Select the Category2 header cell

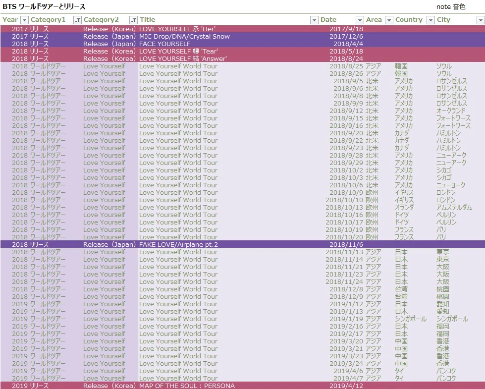[101, 20]
